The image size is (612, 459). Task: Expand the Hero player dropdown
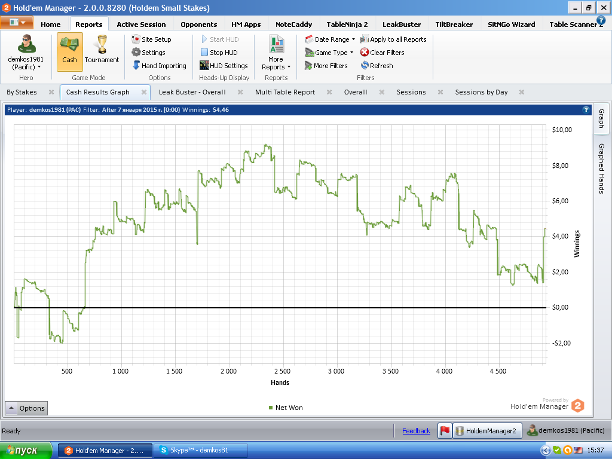26,53
